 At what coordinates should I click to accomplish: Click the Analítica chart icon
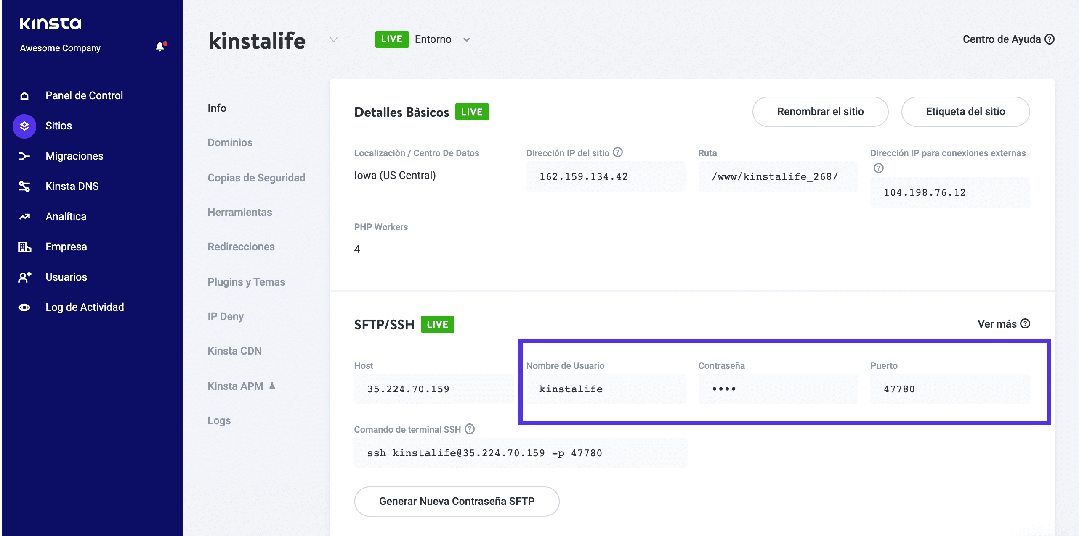(24, 217)
